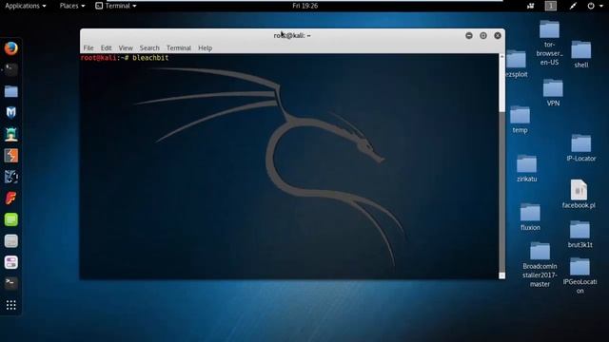Open the Places menu
Image resolution: width=609 pixels, height=342 pixels.
point(72,6)
